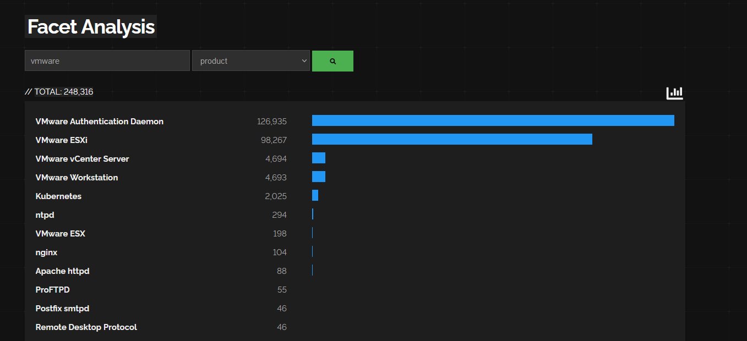The height and width of the screenshot is (341, 747).
Task: Select the Postfix smtpd entry
Action: coord(62,309)
